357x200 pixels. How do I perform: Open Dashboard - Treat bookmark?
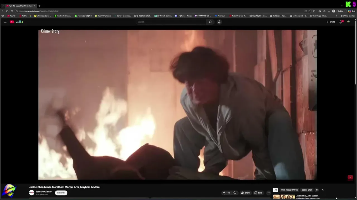[x=278, y=16]
